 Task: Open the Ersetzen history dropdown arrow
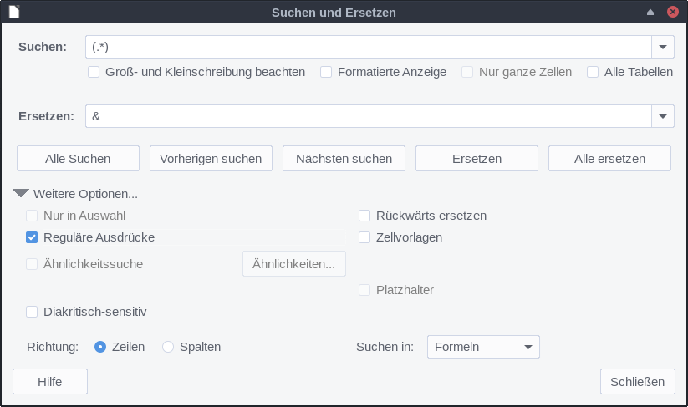click(x=663, y=116)
